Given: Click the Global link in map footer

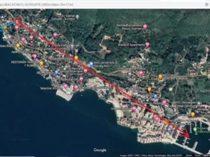Looking at the screenshot, I should pos(189,156).
